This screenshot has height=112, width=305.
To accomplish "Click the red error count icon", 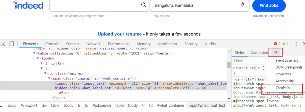I will tap(276, 44).
